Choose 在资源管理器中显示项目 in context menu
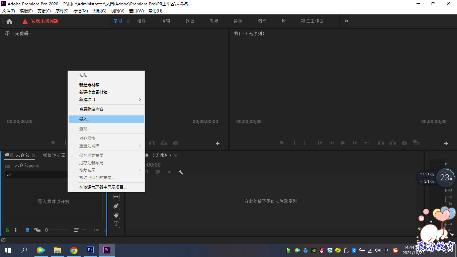This screenshot has height=257, width=457. coord(106,187)
